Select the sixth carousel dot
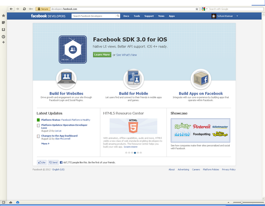 141,153
